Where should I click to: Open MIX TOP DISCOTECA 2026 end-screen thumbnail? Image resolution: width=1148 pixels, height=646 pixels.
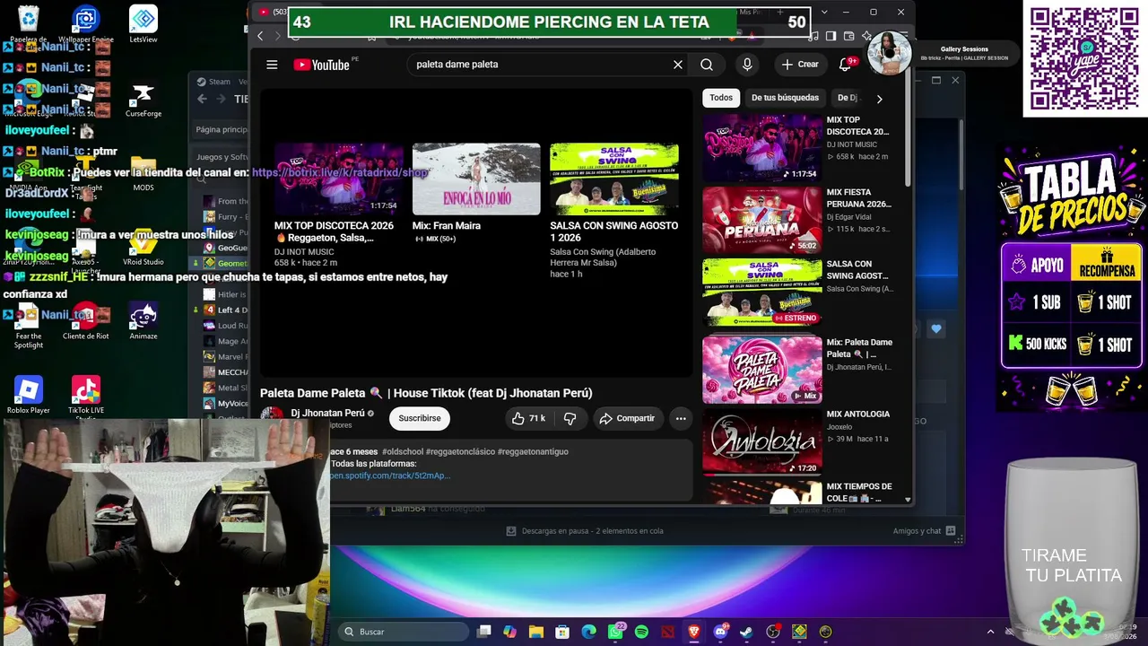pos(338,179)
